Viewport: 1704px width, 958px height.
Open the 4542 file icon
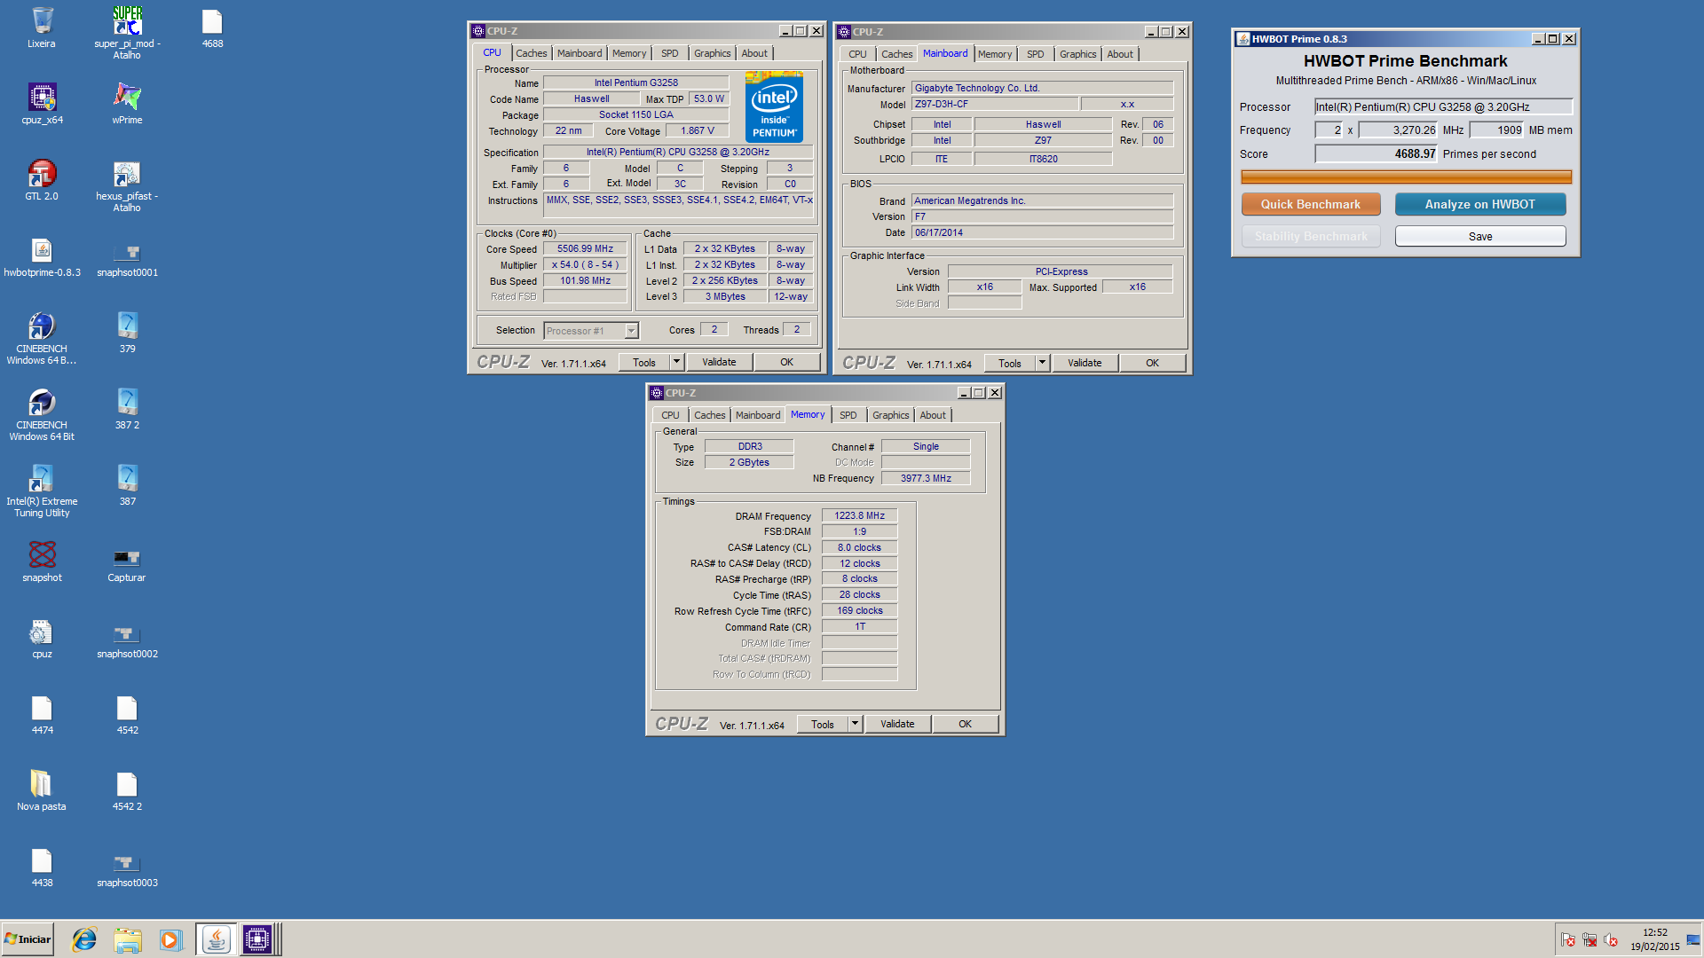pos(127,715)
